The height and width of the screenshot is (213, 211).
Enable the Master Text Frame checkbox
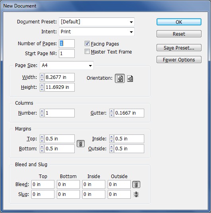click(x=87, y=52)
